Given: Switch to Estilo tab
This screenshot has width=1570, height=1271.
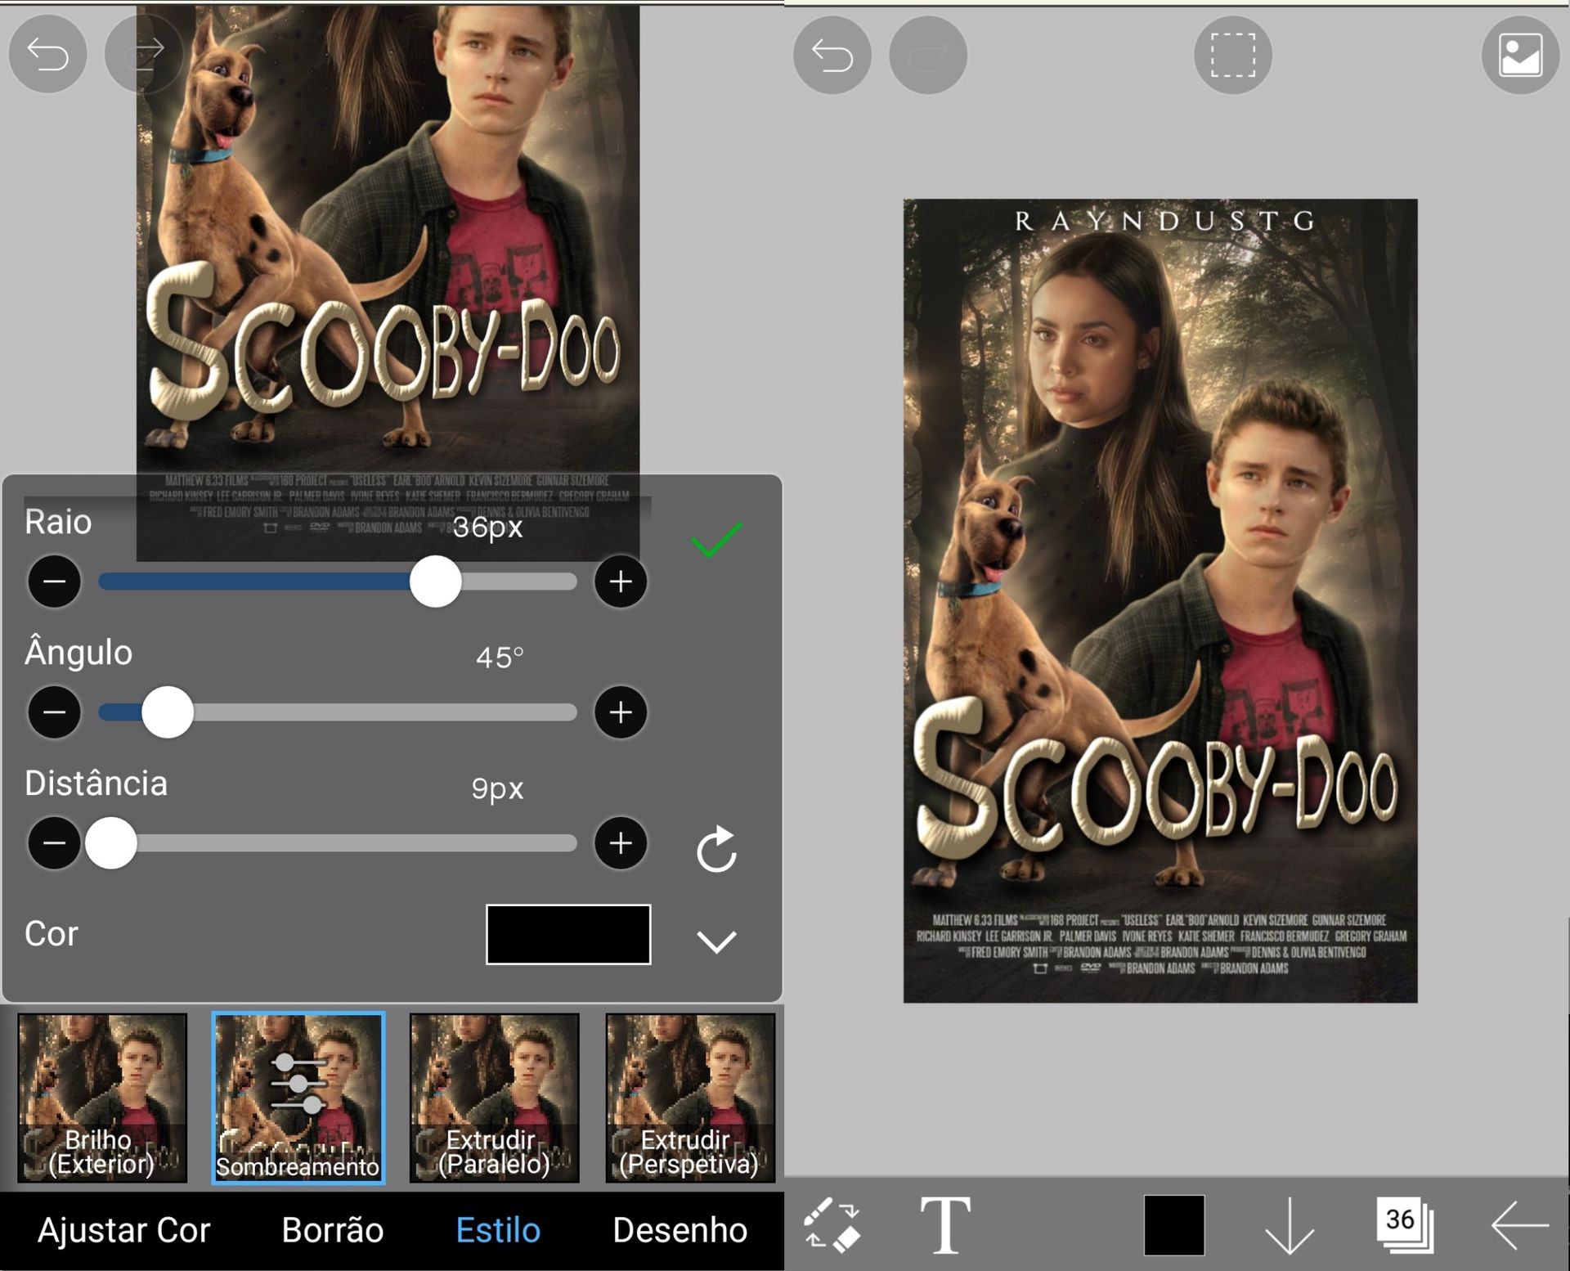Looking at the screenshot, I should tap(498, 1230).
